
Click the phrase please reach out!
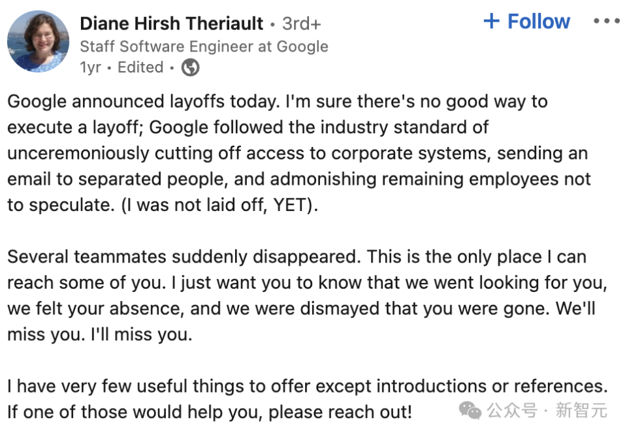(x=340, y=413)
